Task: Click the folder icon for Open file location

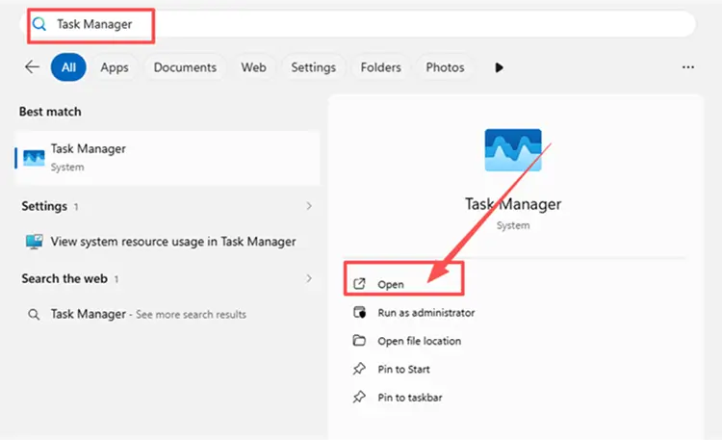Action: click(x=359, y=341)
